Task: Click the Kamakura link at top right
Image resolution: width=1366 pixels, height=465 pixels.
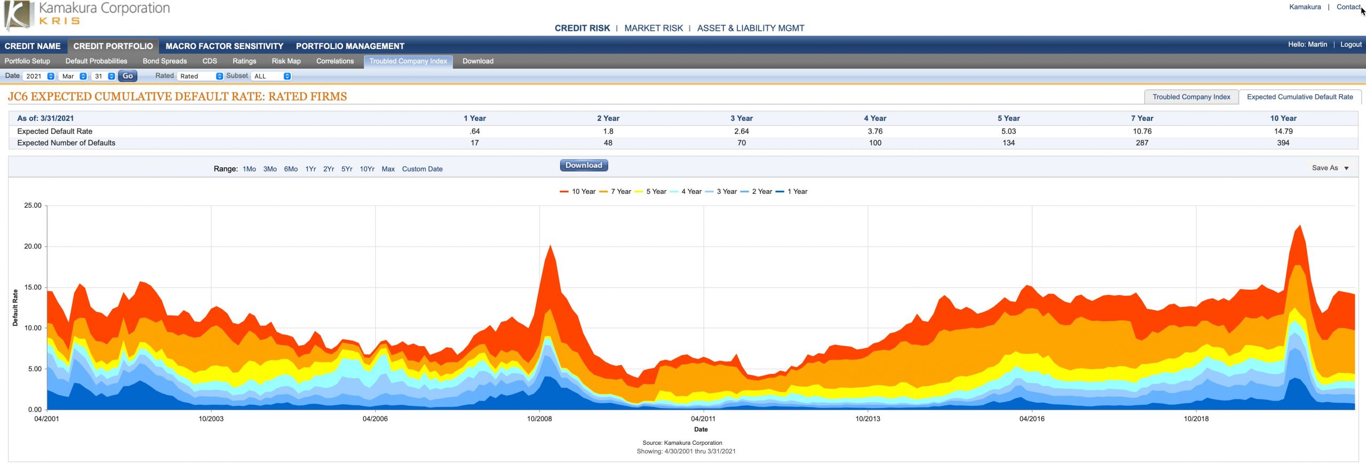Action: [1305, 7]
